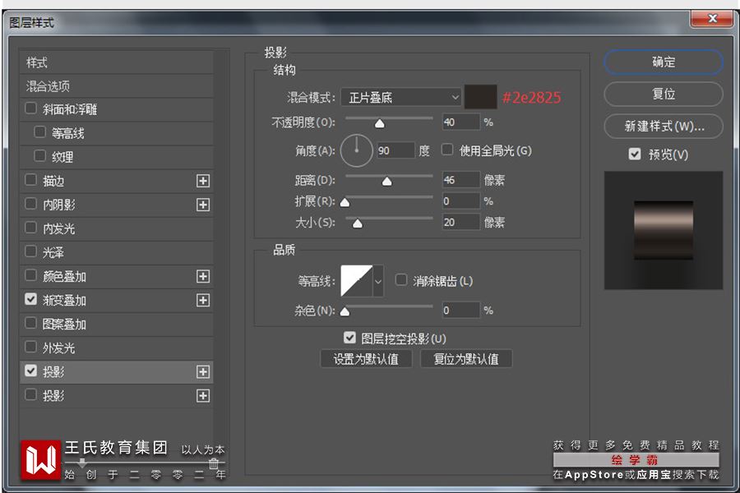Enable the 纹理 checkbox
The width and height of the screenshot is (740, 493).
(x=40, y=155)
